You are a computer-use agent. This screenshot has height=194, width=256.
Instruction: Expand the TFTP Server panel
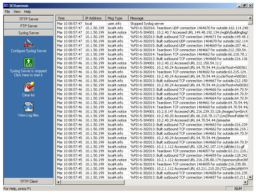(28, 19)
